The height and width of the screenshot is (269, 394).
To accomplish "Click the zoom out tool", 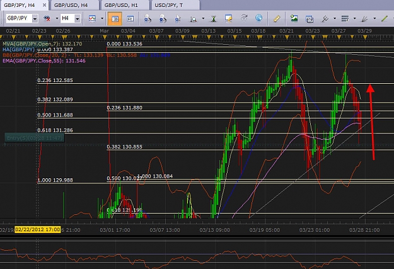I will [163, 19].
